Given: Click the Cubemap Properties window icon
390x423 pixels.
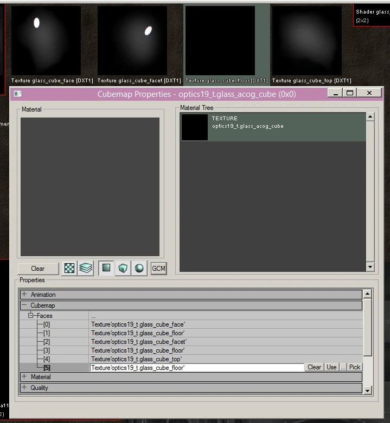Looking at the screenshot, I should click(17, 94).
